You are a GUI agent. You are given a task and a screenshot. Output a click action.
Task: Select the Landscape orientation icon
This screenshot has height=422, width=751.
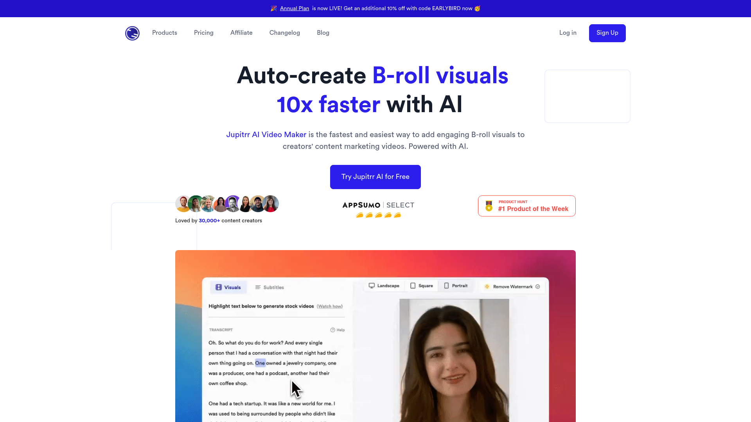(x=371, y=286)
